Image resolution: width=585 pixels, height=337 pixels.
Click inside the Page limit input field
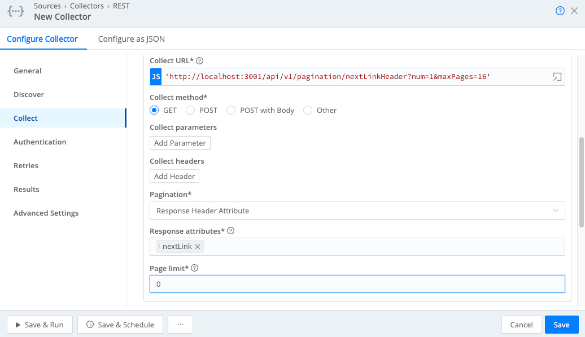point(357,283)
